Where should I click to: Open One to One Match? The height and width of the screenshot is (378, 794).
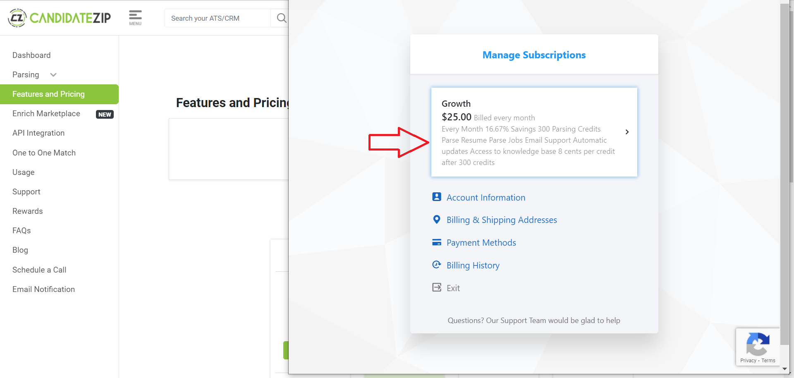coord(44,153)
